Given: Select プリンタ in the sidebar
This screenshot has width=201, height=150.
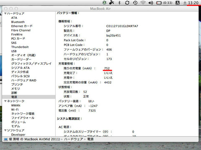Looking at the screenshot, I should 17,85.
